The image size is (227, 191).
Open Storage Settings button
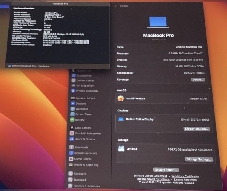click(x=199, y=160)
